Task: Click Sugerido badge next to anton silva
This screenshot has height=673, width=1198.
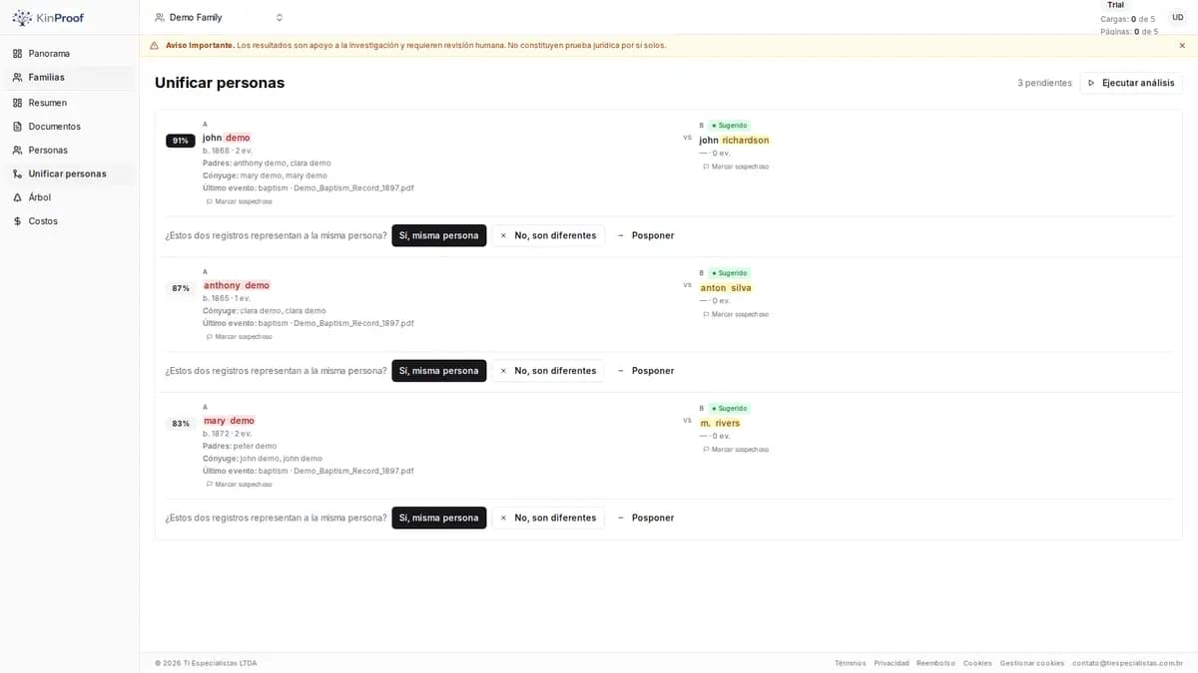Action: [730, 273]
